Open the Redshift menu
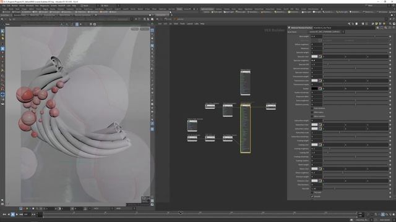Viewport: 396px width, 222px height. 61,6
